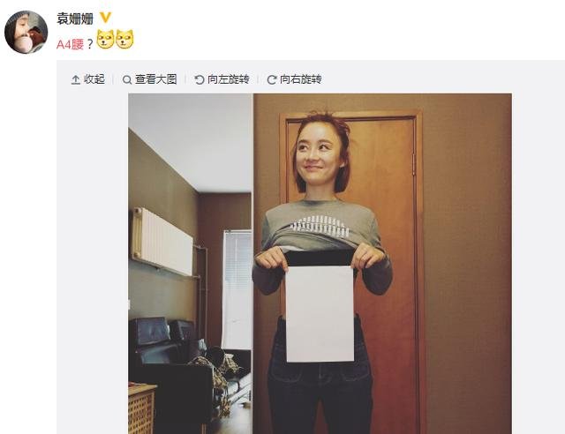Click the window blinds in the photo
Screen dimensions: 565x434
pos(237,290)
